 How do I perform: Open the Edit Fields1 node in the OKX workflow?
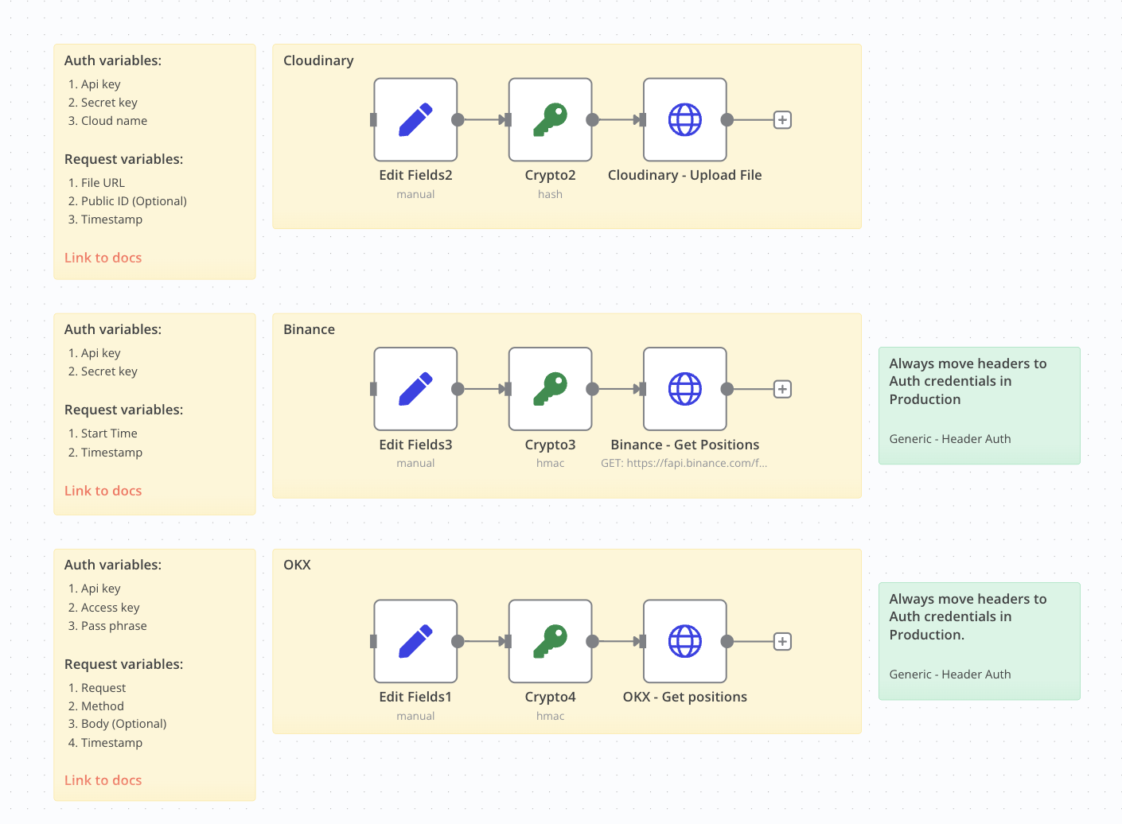click(x=415, y=641)
